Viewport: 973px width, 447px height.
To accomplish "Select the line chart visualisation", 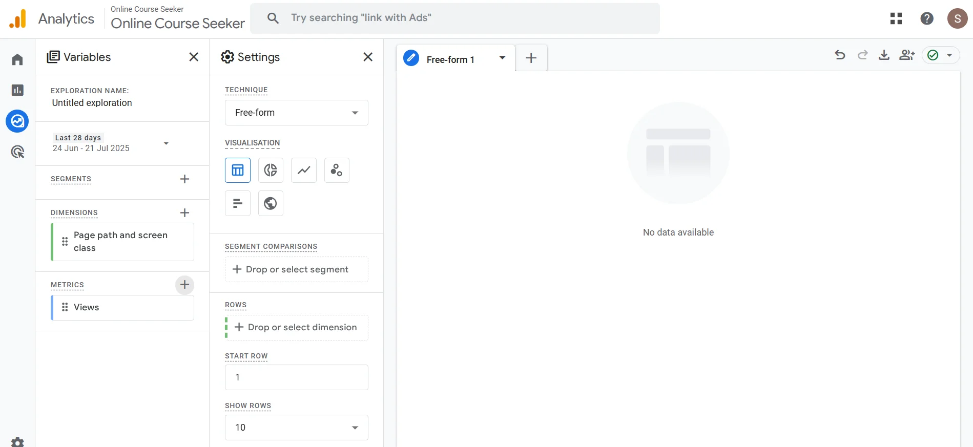I will coord(304,170).
